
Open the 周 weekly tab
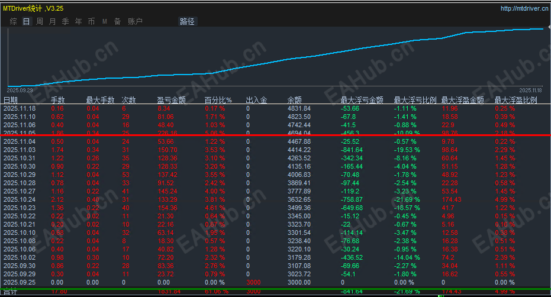[x=39, y=21]
